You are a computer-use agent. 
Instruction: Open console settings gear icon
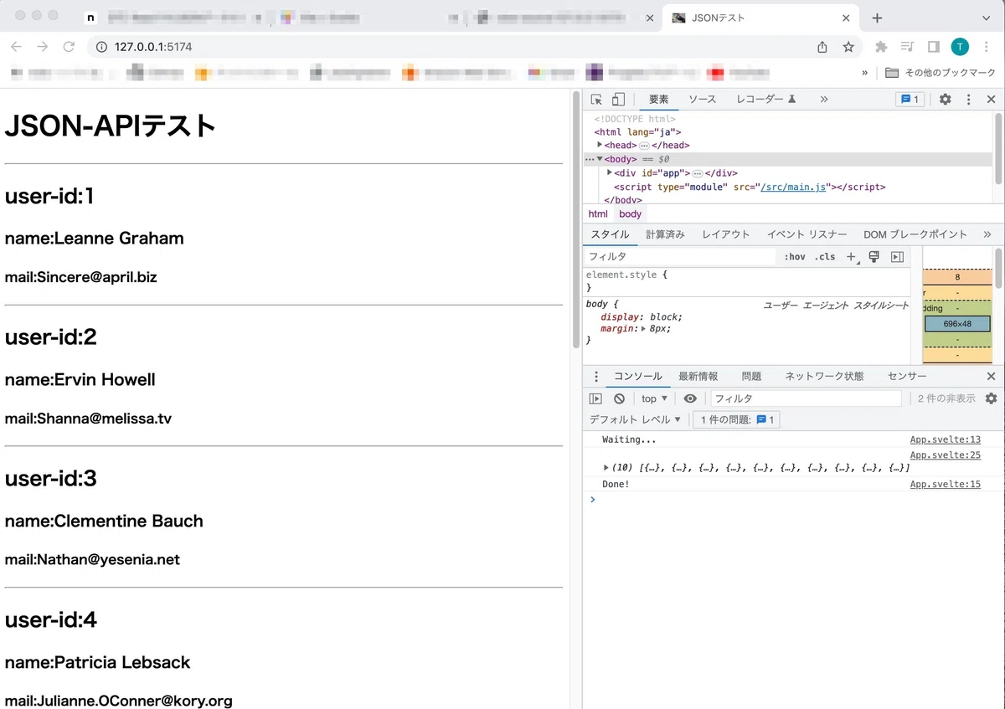click(x=991, y=398)
